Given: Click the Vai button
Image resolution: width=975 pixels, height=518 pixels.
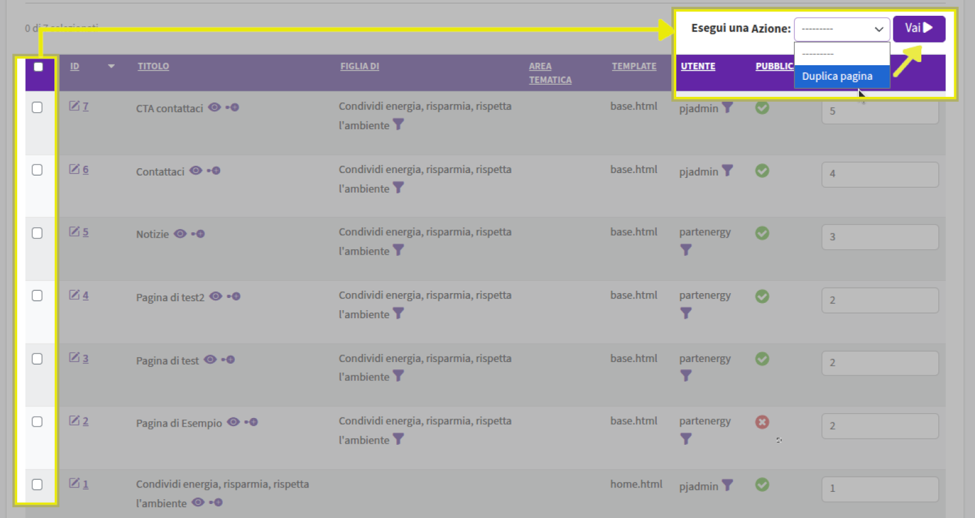Looking at the screenshot, I should 919,29.
